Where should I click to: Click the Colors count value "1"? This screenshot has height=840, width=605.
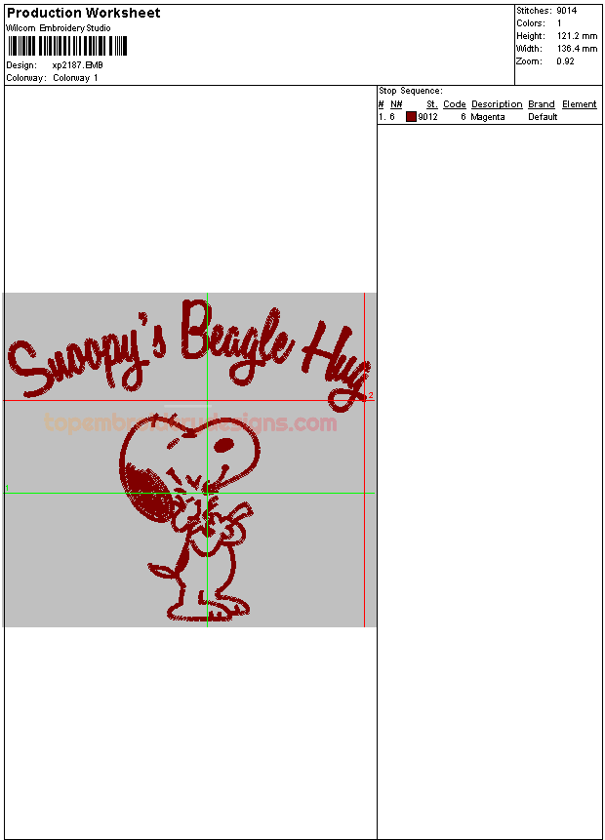(559, 23)
